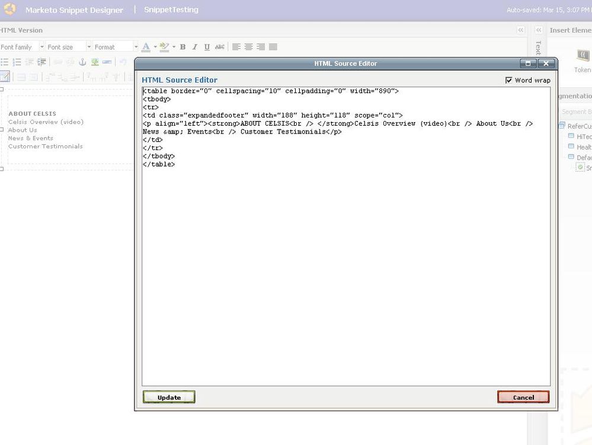The height and width of the screenshot is (445, 592).
Task: Cancel the HTML Source Editor dialog
Action: 523,398
